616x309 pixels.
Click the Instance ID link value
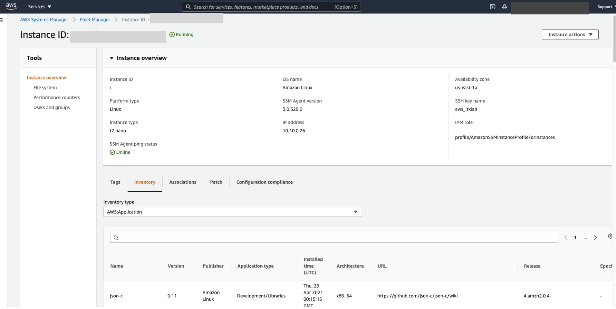click(110, 88)
